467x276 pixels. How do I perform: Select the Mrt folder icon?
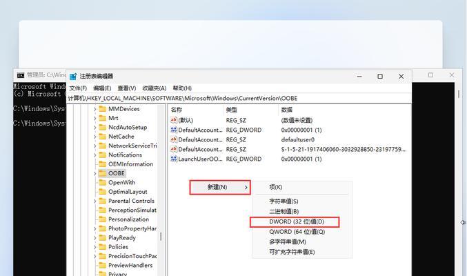pos(103,118)
